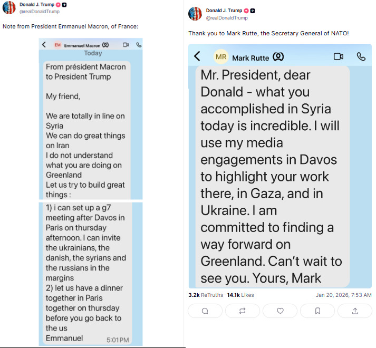Click the MR contact avatar circle
The height and width of the screenshot is (348, 376).
click(221, 57)
